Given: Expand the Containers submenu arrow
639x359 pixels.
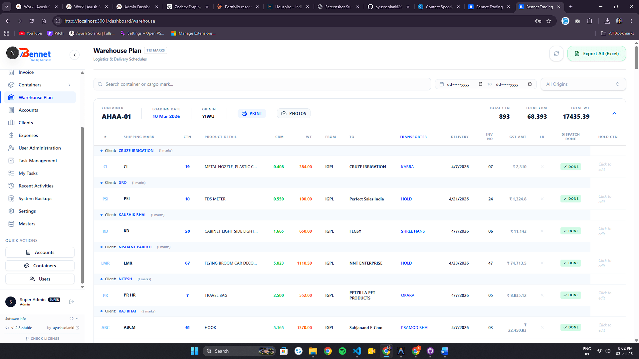Looking at the screenshot, I should point(70,85).
